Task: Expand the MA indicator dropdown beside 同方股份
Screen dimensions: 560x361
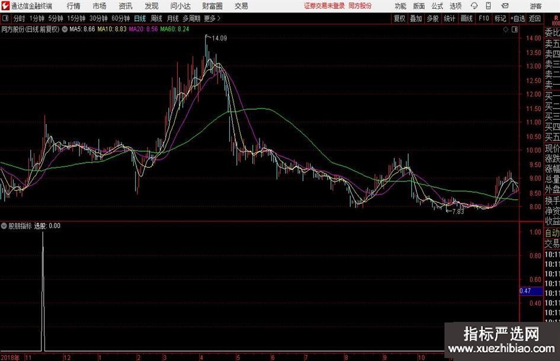Action: (x=65, y=29)
